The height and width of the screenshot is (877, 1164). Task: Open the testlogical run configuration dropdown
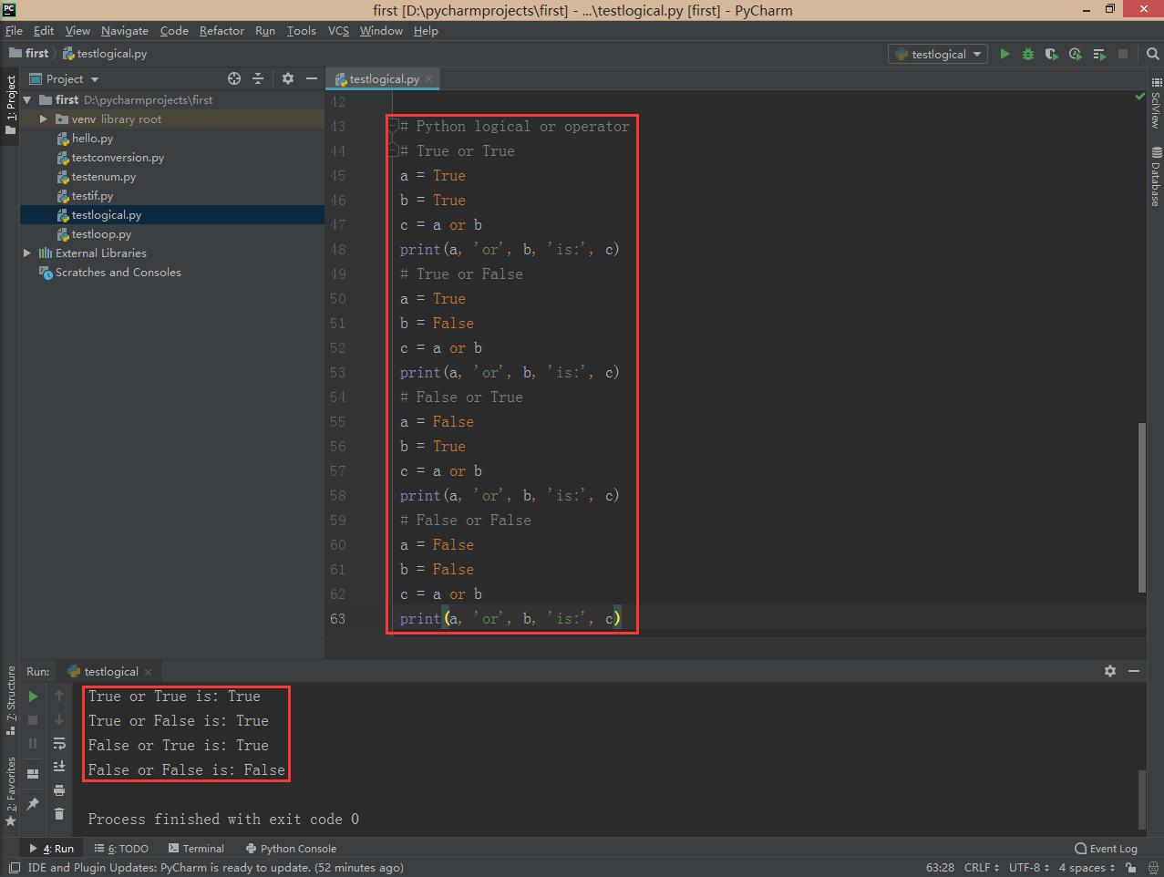938,54
